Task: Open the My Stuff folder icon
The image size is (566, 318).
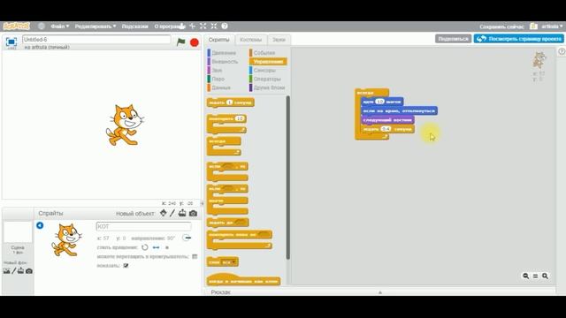Action: [x=533, y=26]
